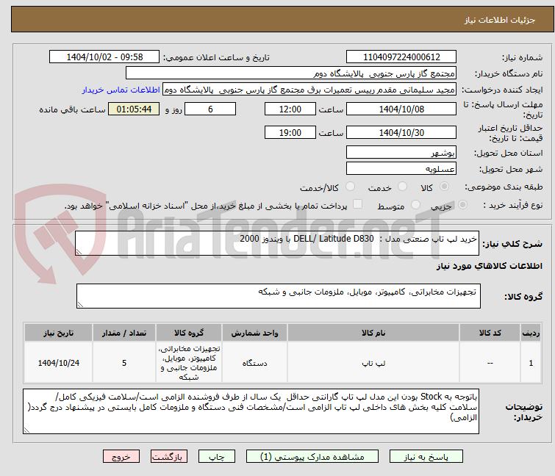Image resolution: width=555 pixels, height=476 pixels.
Task: Click the 'پاسخ به نیاز' button
Action: pos(426,457)
